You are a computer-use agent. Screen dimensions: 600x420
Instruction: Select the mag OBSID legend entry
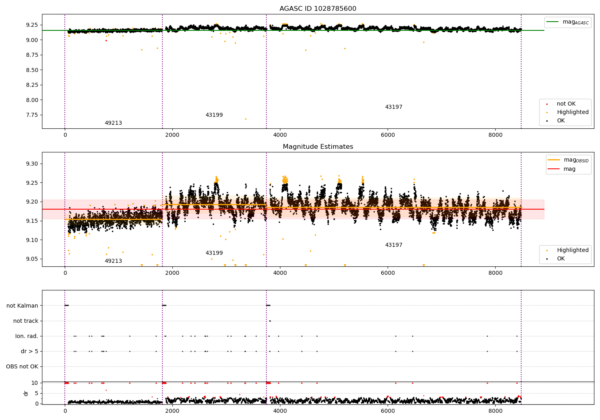tap(568, 160)
